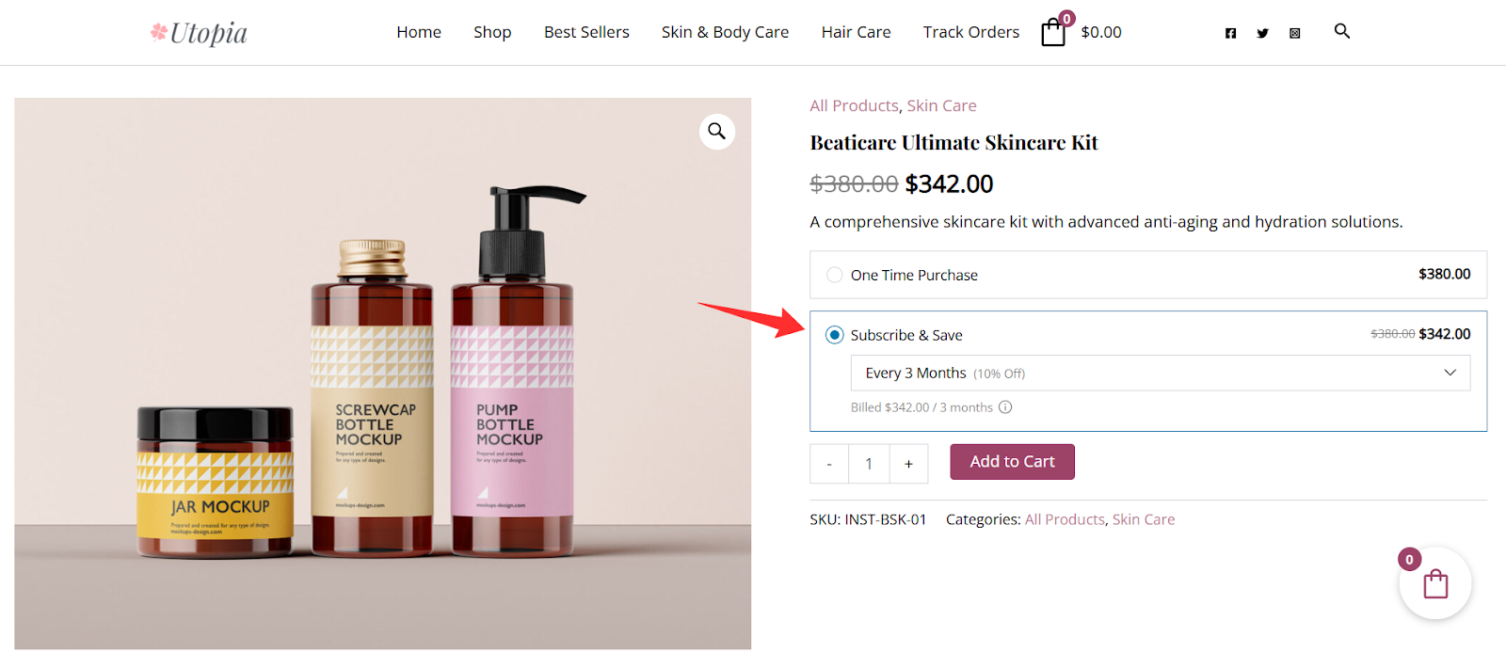This screenshot has width=1506, height=652.
Task: Go to the Best Sellers menu item
Action: click(586, 31)
